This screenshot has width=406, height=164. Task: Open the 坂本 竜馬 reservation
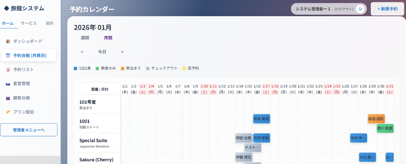coord(262,119)
